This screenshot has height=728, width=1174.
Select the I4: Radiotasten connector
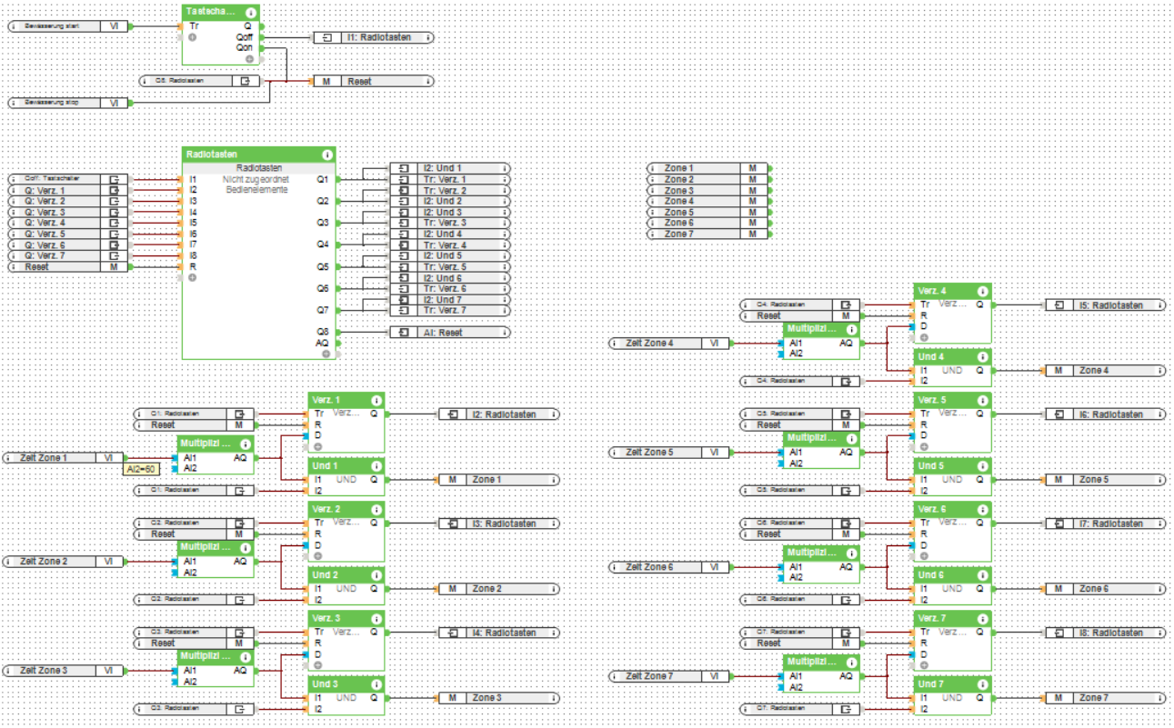500,633
